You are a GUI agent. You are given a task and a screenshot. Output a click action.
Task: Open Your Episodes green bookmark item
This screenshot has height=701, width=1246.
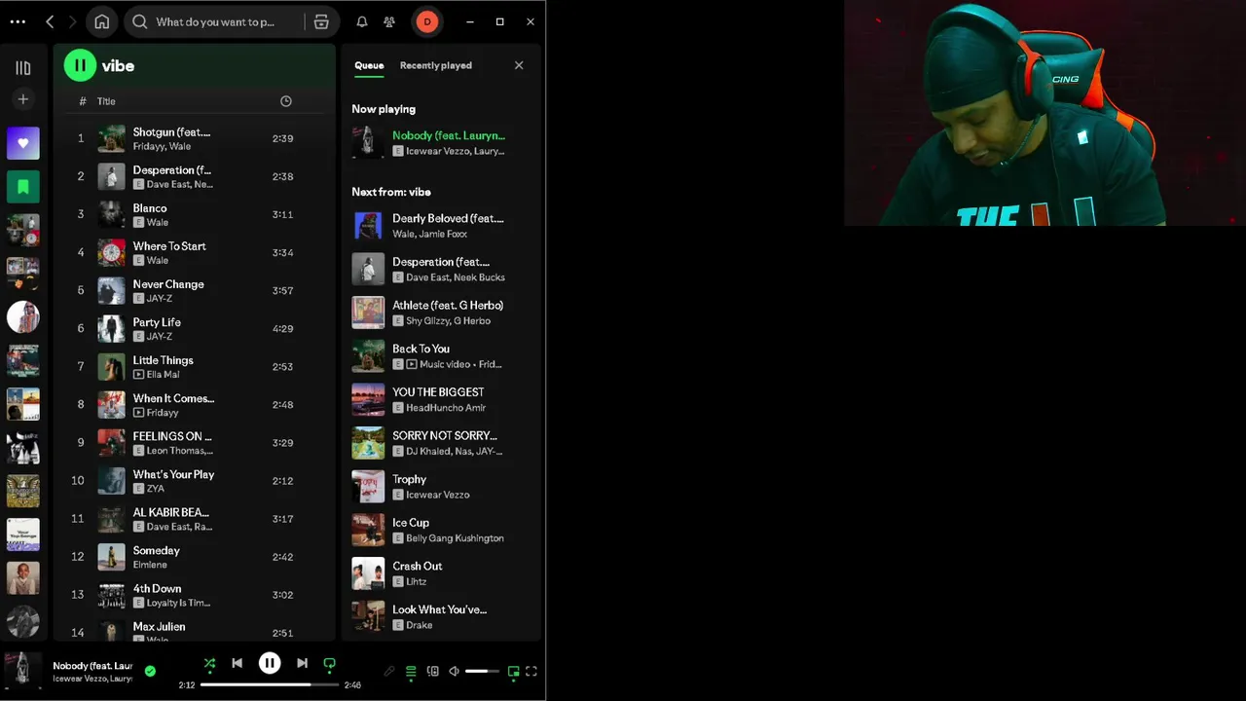tap(23, 187)
